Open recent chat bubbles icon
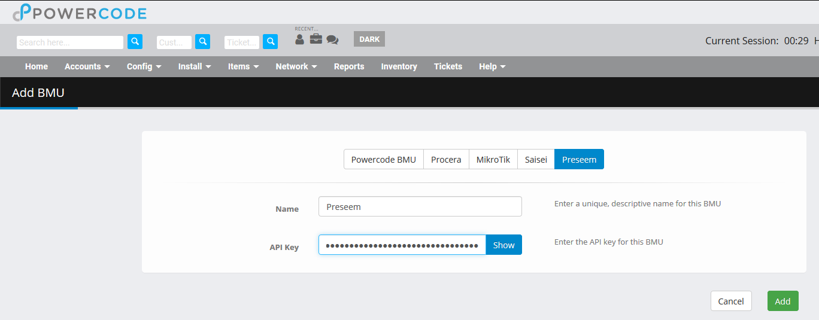The width and height of the screenshot is (819, 320). point(332,40)
